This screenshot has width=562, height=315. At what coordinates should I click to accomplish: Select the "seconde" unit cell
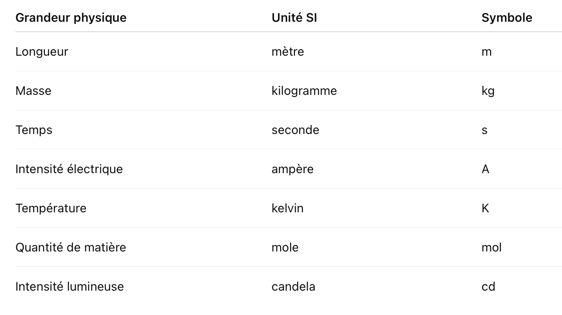coord(295,130)
